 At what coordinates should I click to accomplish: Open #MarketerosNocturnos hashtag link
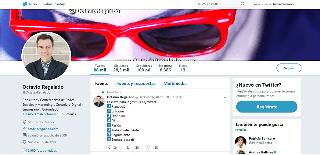(39, 114)
